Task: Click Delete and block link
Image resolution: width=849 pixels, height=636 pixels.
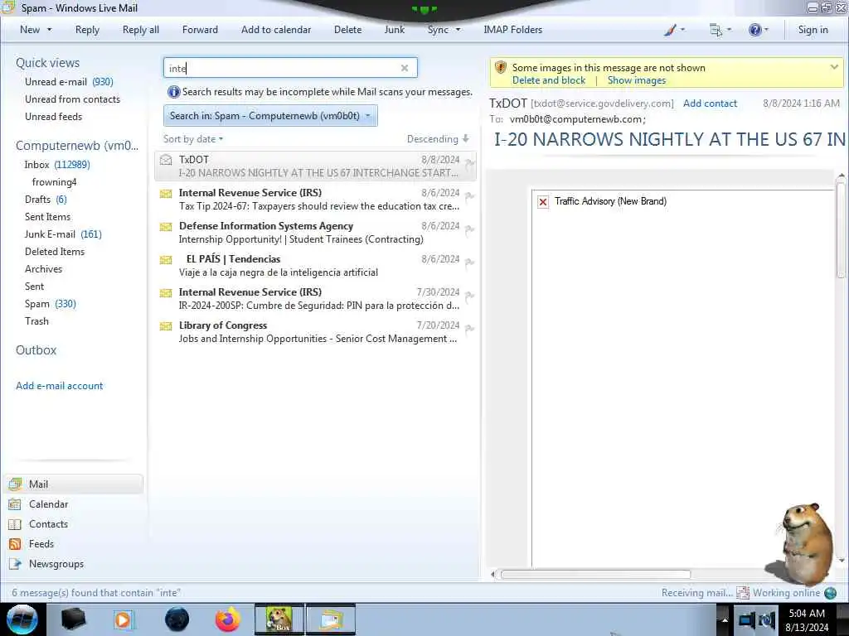Action: click(x=549, y=80)
